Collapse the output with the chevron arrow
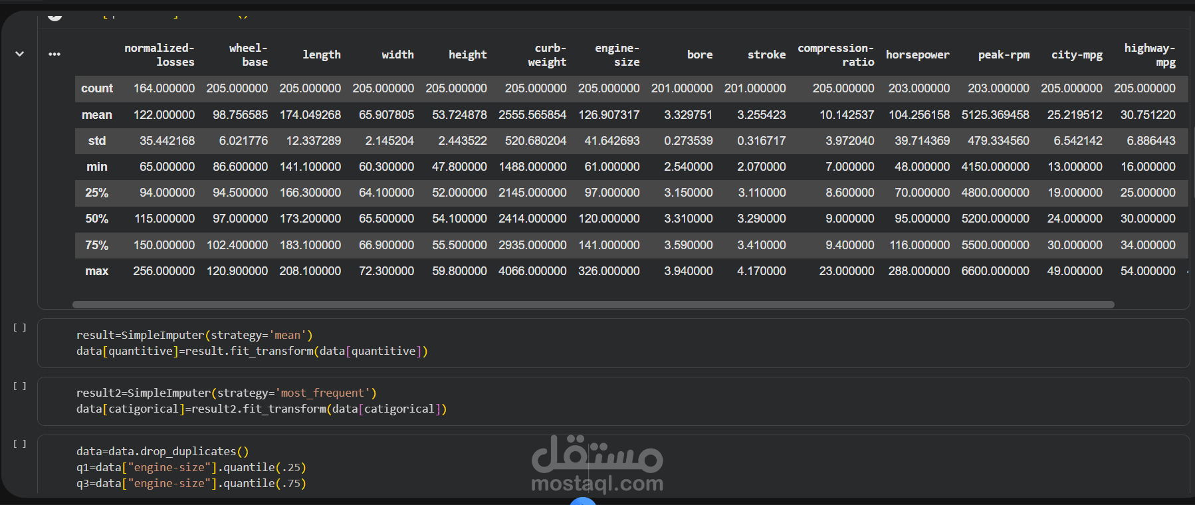The image size is (1195, 505). (x=19, y=54)
